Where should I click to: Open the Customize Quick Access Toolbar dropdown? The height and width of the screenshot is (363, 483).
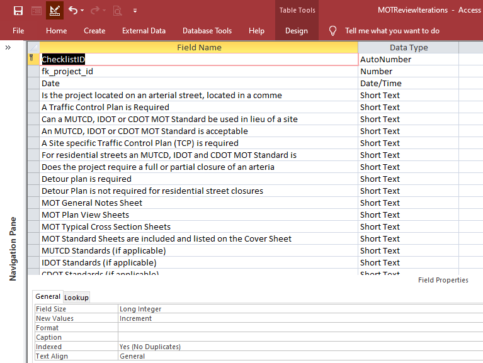click(x=135, y=11)
